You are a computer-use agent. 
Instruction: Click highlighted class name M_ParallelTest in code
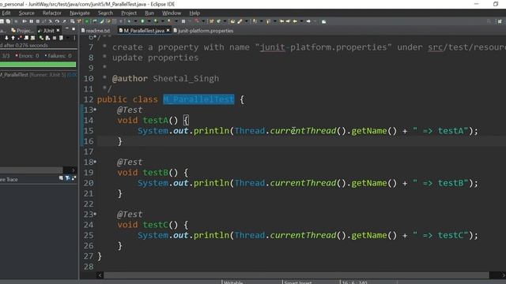(x=198, y=99)
